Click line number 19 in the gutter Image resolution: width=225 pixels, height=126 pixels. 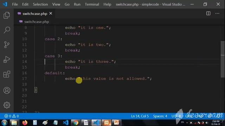pos(24,90)
